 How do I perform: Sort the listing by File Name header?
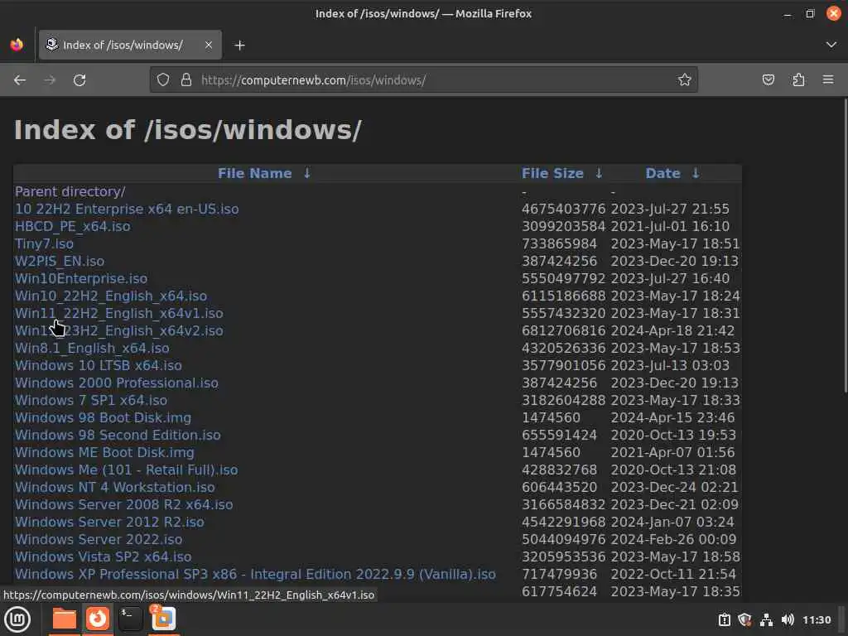pyautogui.click(x=255, y=173)
